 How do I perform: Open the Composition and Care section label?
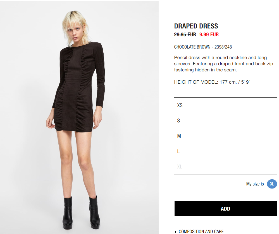tap(201, 231)
